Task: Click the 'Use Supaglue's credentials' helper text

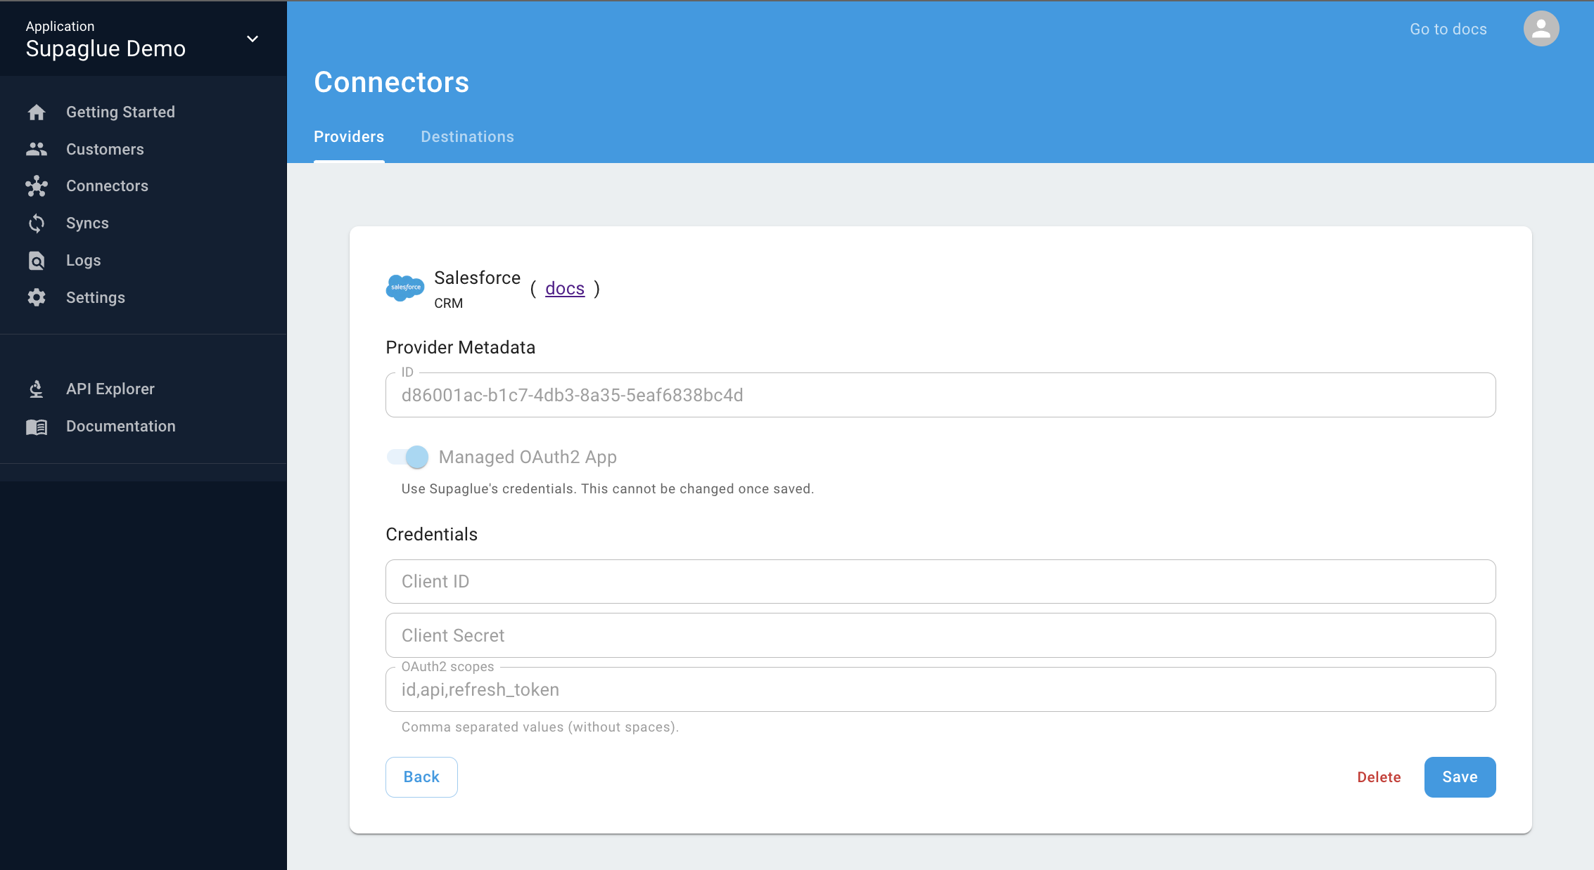Action: point(607,489)
